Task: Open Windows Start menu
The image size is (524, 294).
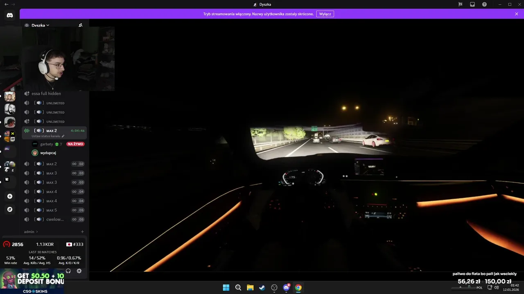Action: pyautogui.click(x=226, y=287)
